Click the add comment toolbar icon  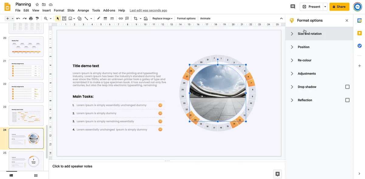127,19
